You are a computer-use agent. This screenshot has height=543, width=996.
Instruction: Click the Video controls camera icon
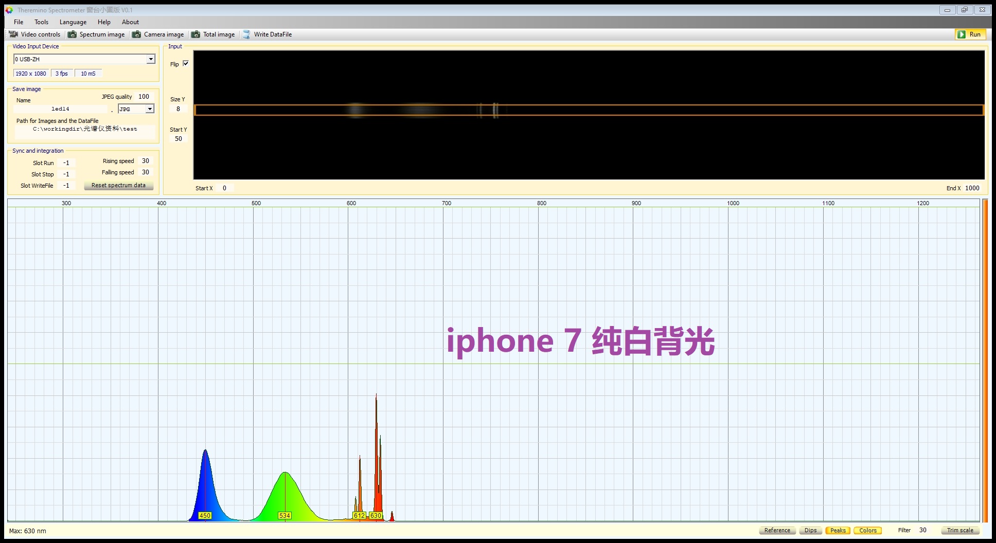[x=13, y=34]
